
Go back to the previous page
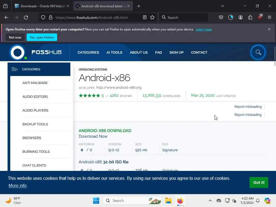click(6, 18)
